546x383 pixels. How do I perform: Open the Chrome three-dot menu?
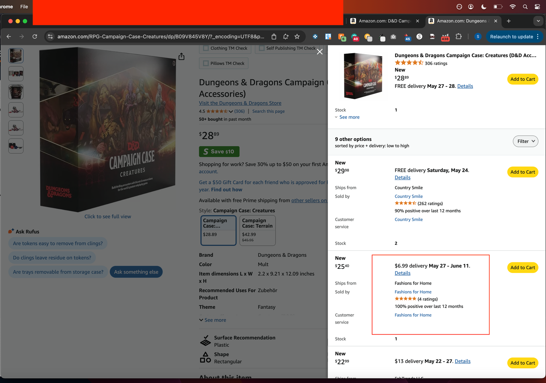click(x=538, y=36)
